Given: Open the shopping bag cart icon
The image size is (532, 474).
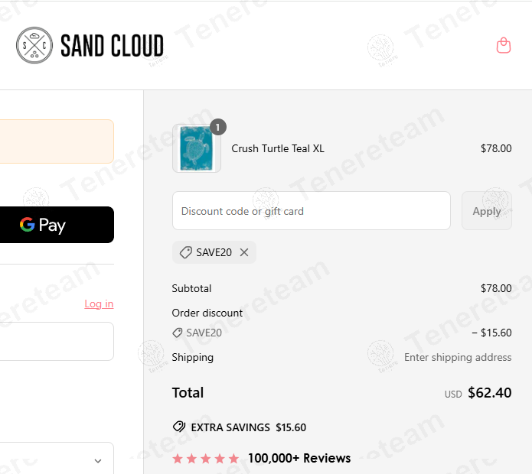Looking at the screenshot, I should point(503,46).
